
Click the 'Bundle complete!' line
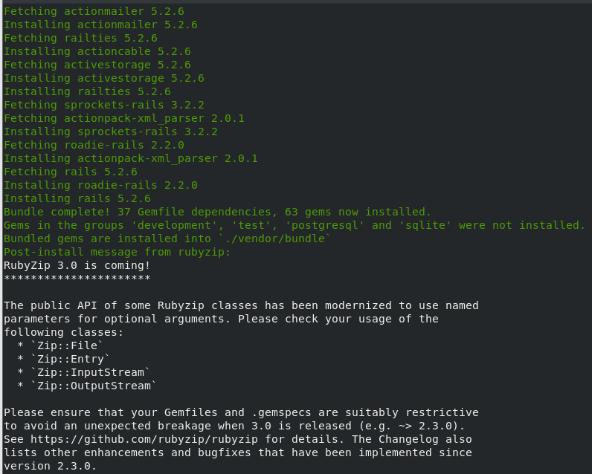click(x=217, y=212)
